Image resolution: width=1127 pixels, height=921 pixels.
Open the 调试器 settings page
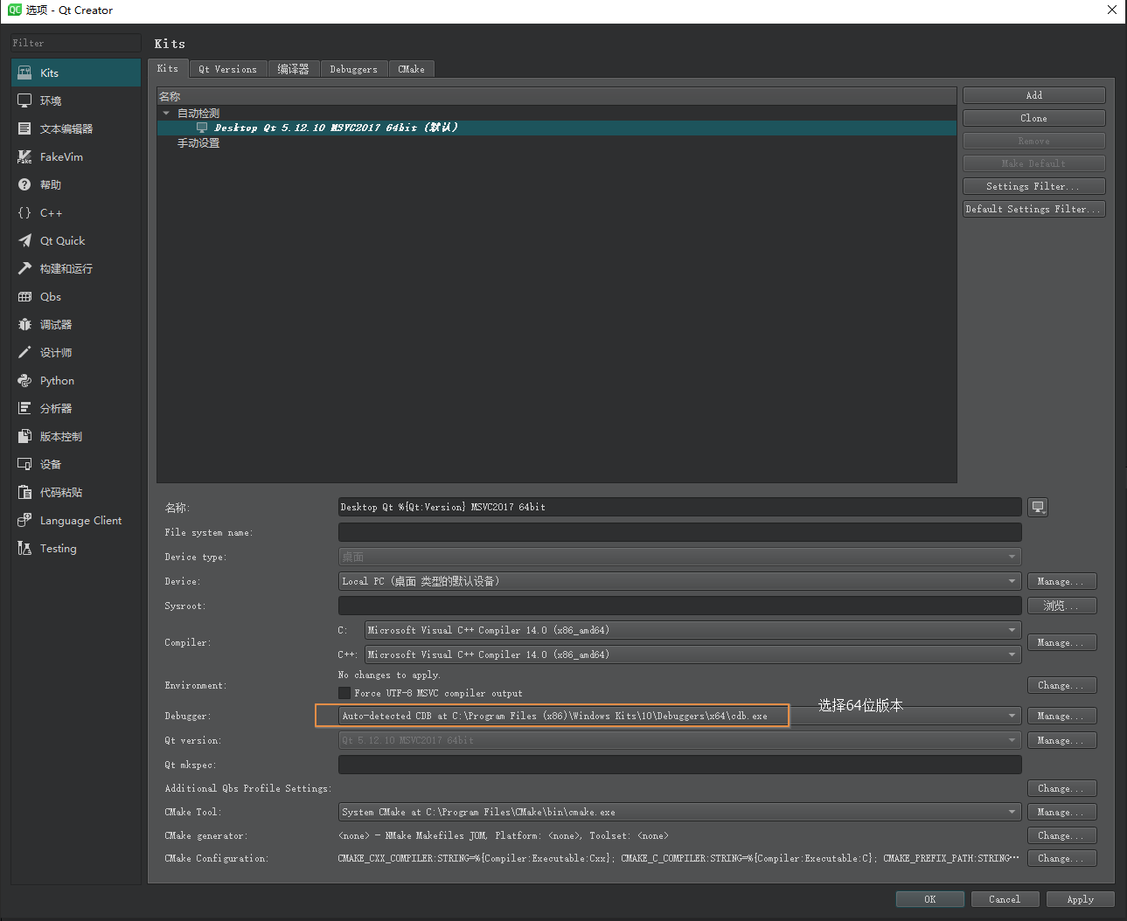(55, 324)
